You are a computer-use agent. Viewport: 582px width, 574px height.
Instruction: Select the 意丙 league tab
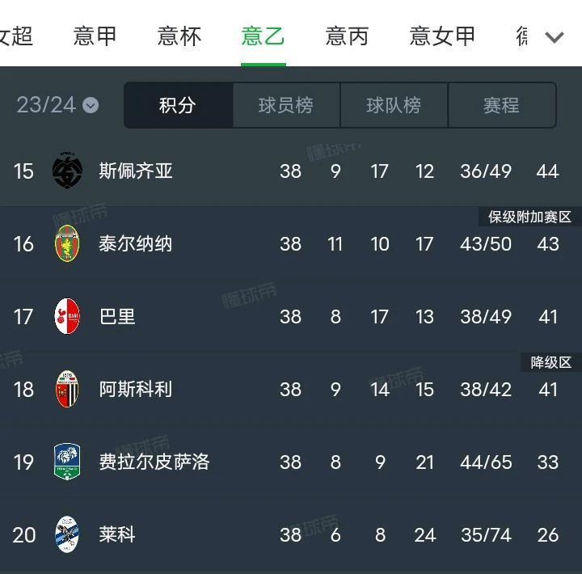pyautogui.click(x=347, y=36)
